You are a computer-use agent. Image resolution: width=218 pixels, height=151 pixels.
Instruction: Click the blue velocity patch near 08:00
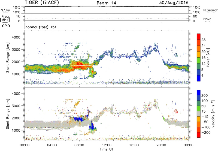click(78, 119)
